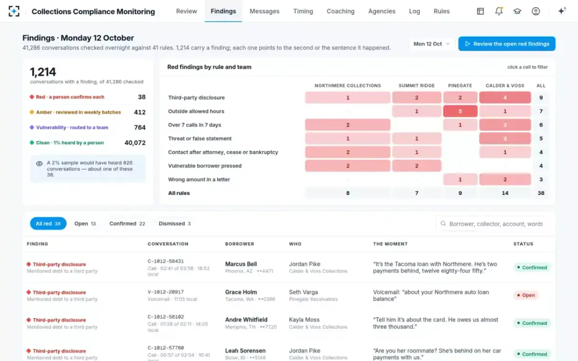Image resolution: width=578 pixels, height=361 pixels.
Task: Click Third-party disclosure Summit Ridge cell showing 2
Action: [x=417, y=98]
